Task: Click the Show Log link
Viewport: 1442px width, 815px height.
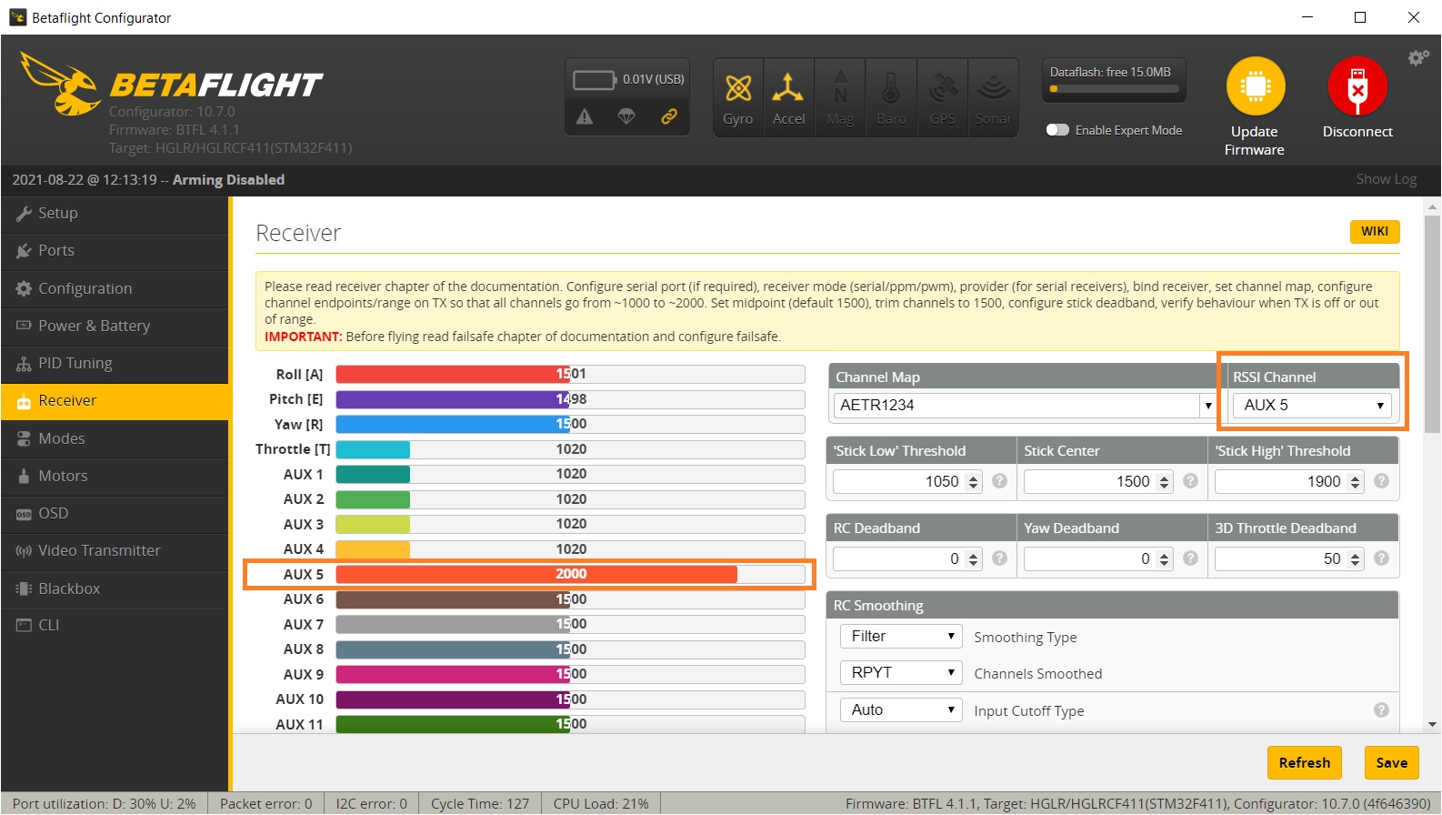Action: [x=1387, y=179]
